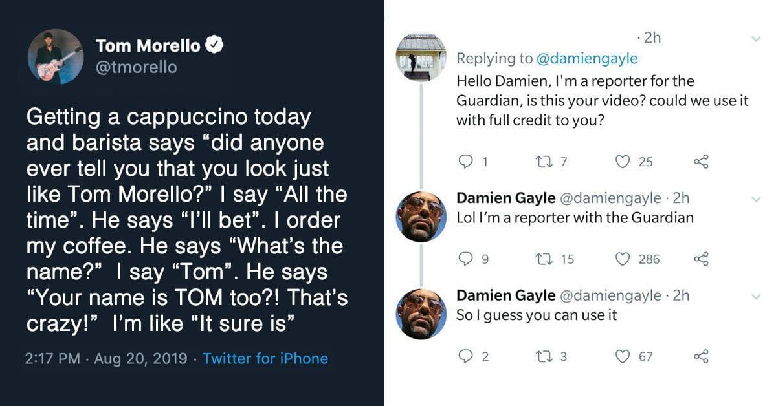The width and height of the screenshot is (776, 406).
Task: Retweet the Guardian reporter's video request tweet
Action: 544,162
